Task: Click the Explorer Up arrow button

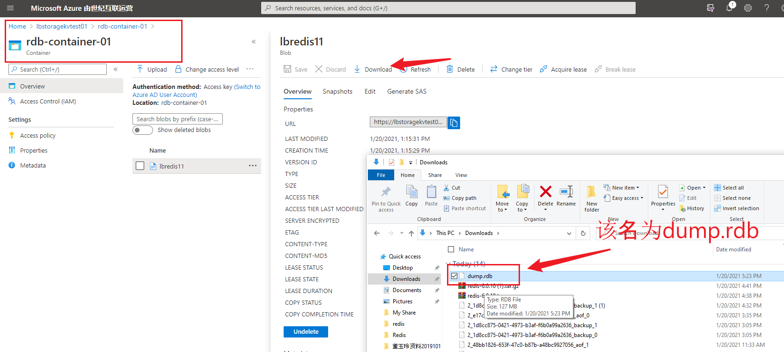Action: coord(411,233)
